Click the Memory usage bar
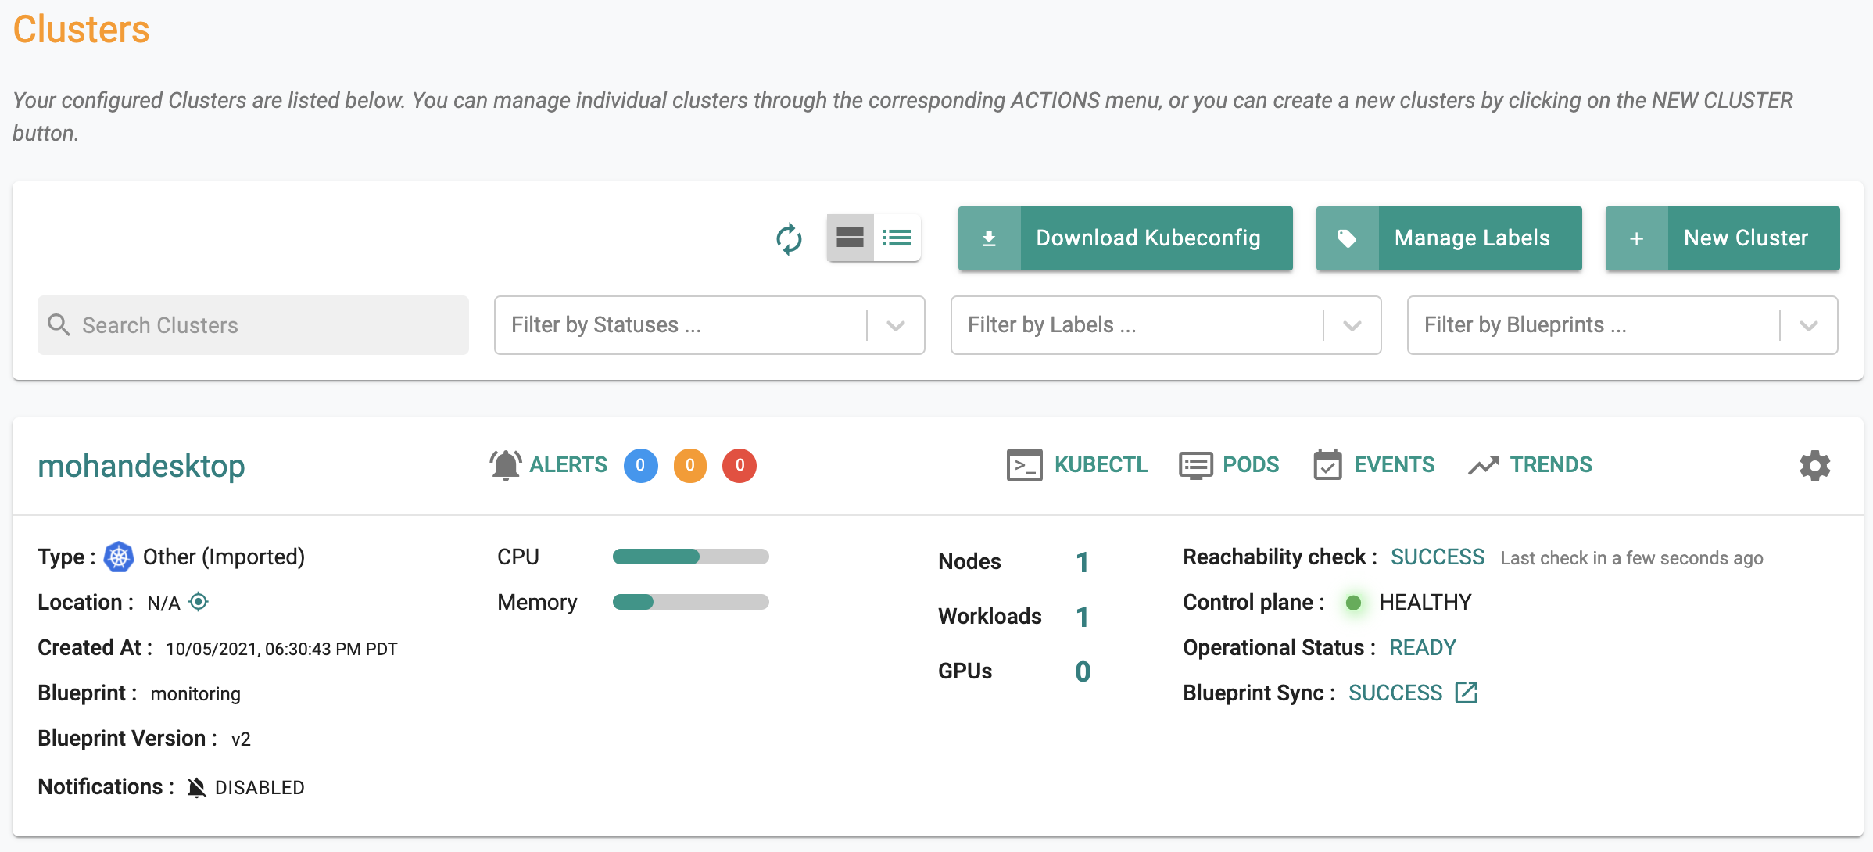Image resolution: width=1873 pixels, height=852 pixels. click(691, 602)
